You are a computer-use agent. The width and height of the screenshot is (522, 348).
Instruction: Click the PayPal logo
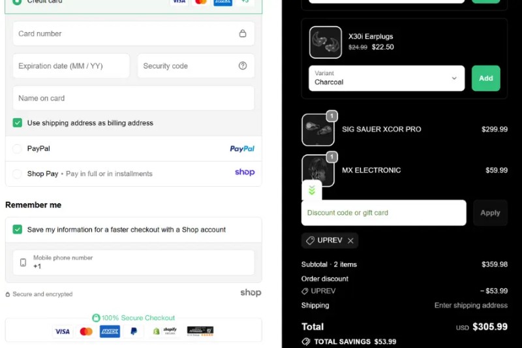(242, 148)
